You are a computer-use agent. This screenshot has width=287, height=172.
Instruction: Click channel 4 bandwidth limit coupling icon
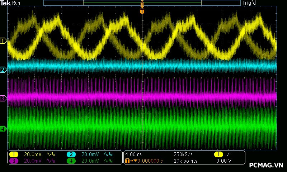[109, 161]
